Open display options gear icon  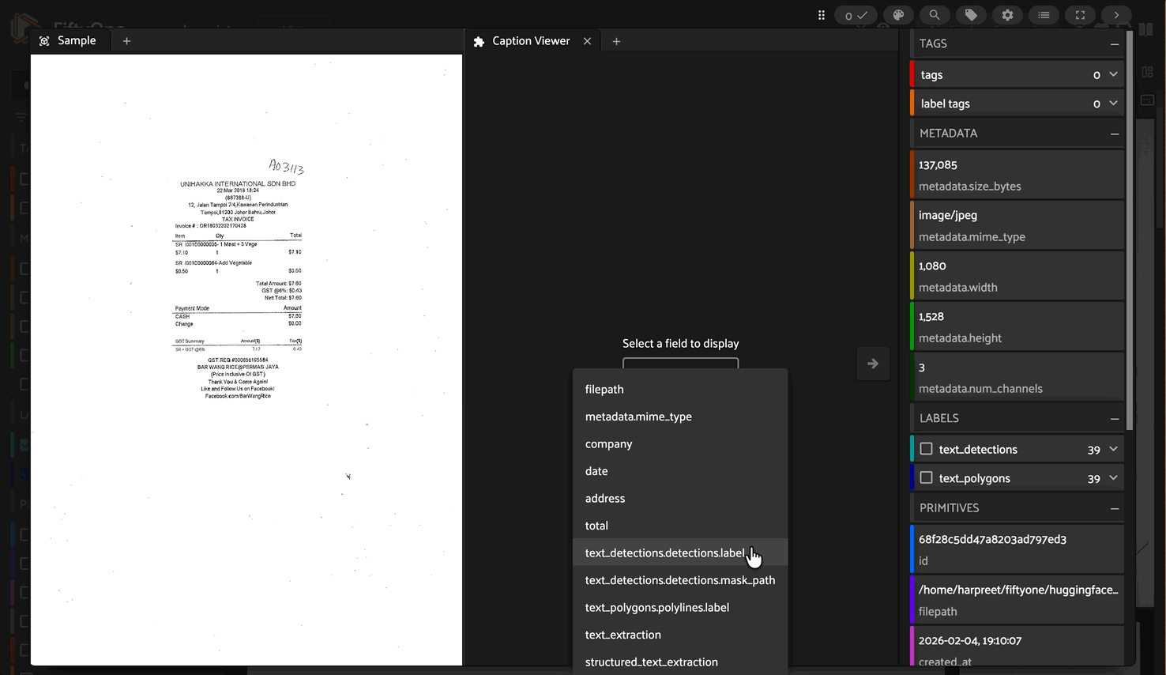1007,15
